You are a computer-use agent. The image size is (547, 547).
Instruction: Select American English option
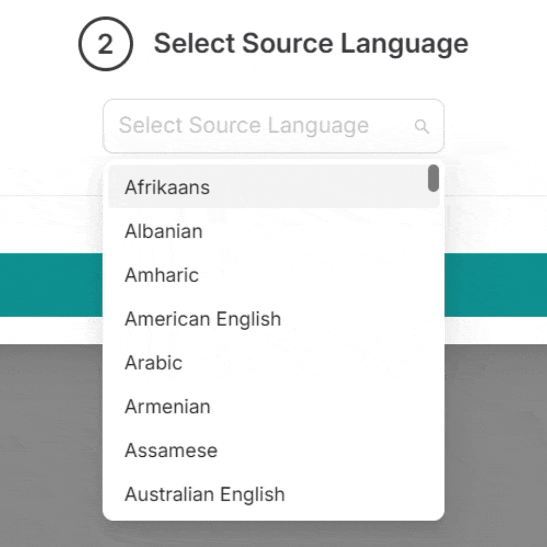point(273,319)
